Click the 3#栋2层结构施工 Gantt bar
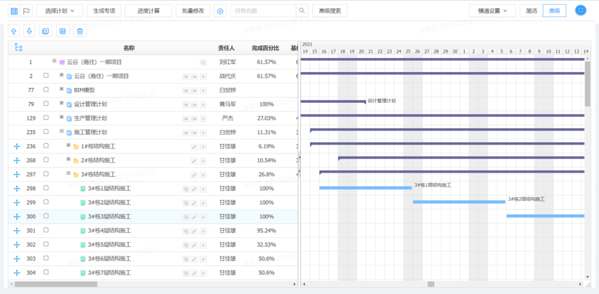 click(459, 202)
